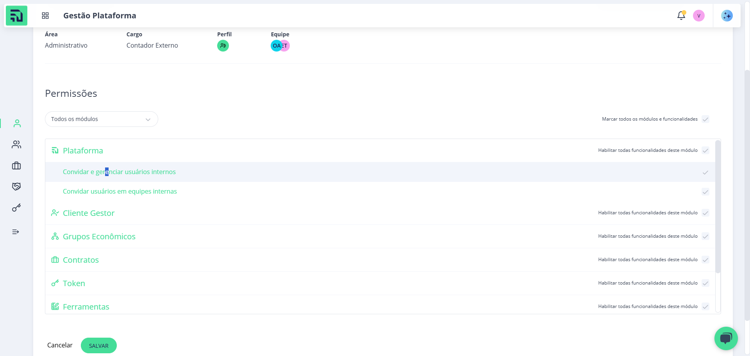The image size is (750, 356).
Task: Expand the sidebar menu arrow icon
Action: click(x=16, y=232)
